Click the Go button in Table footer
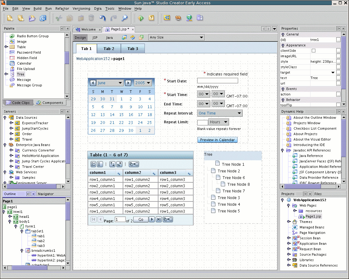 pos(141,219)
